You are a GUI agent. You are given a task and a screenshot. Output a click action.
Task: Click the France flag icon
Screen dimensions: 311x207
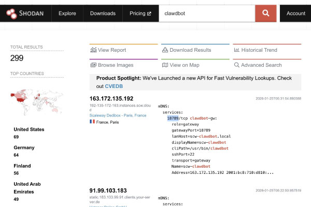[92, 122]
